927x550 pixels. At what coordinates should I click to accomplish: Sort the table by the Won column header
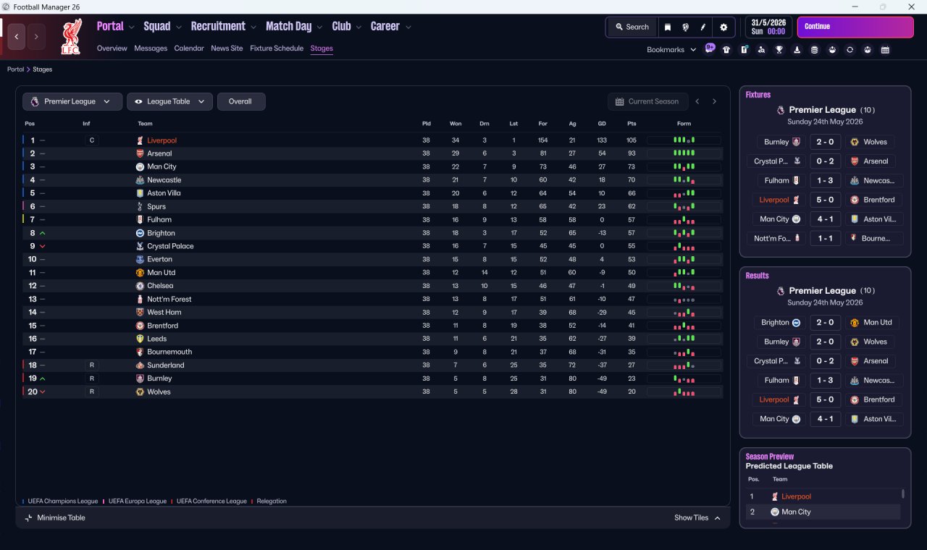pos(456,124)
